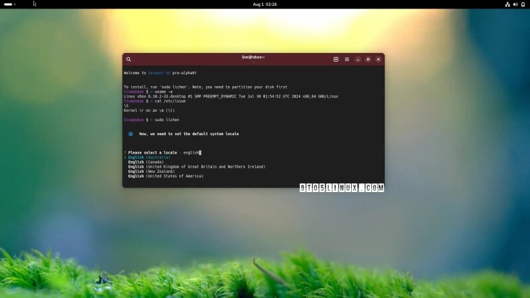Click the globe icon beside locale message
The image size is (530, 298).
click(x=131, y=134)
